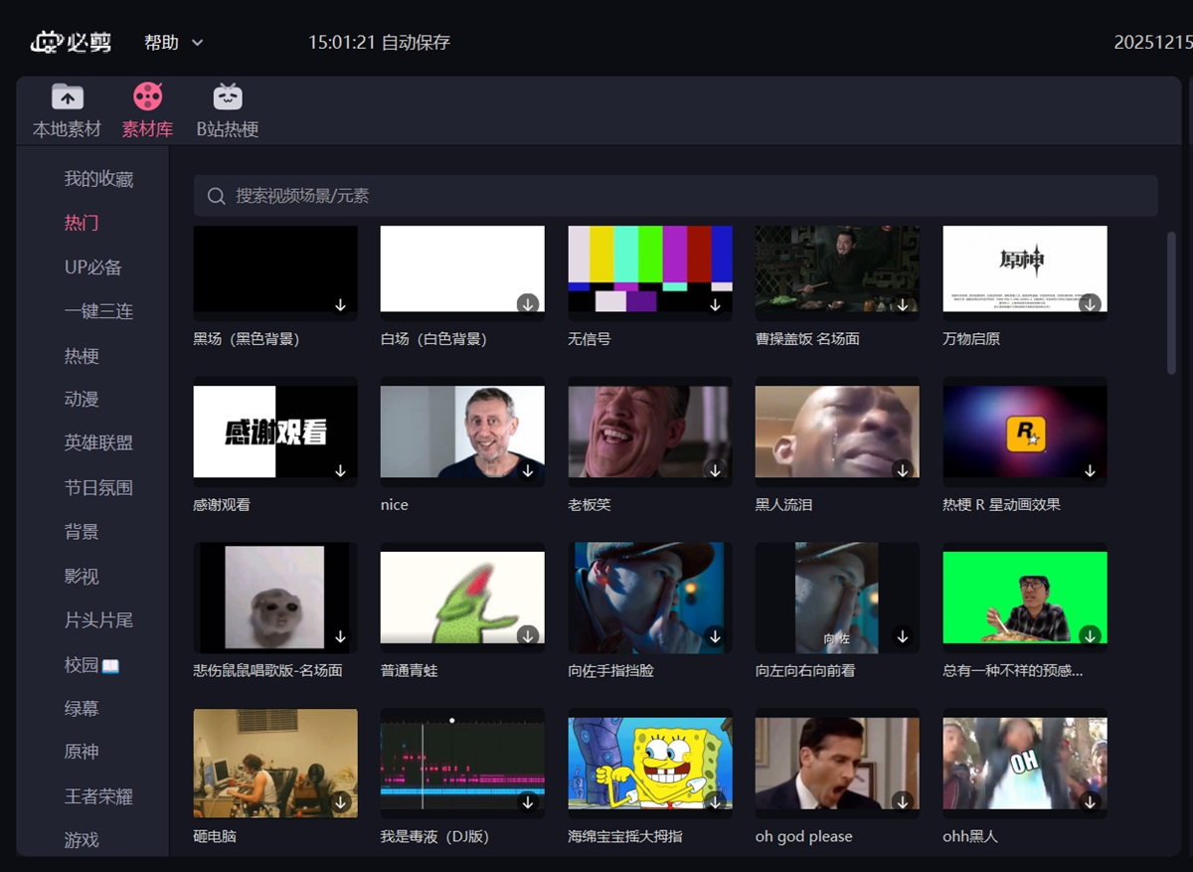Select the 曹操盖饭 名场面 thumbnail
Screen dimensions: 1193x872
click(837, 268)
